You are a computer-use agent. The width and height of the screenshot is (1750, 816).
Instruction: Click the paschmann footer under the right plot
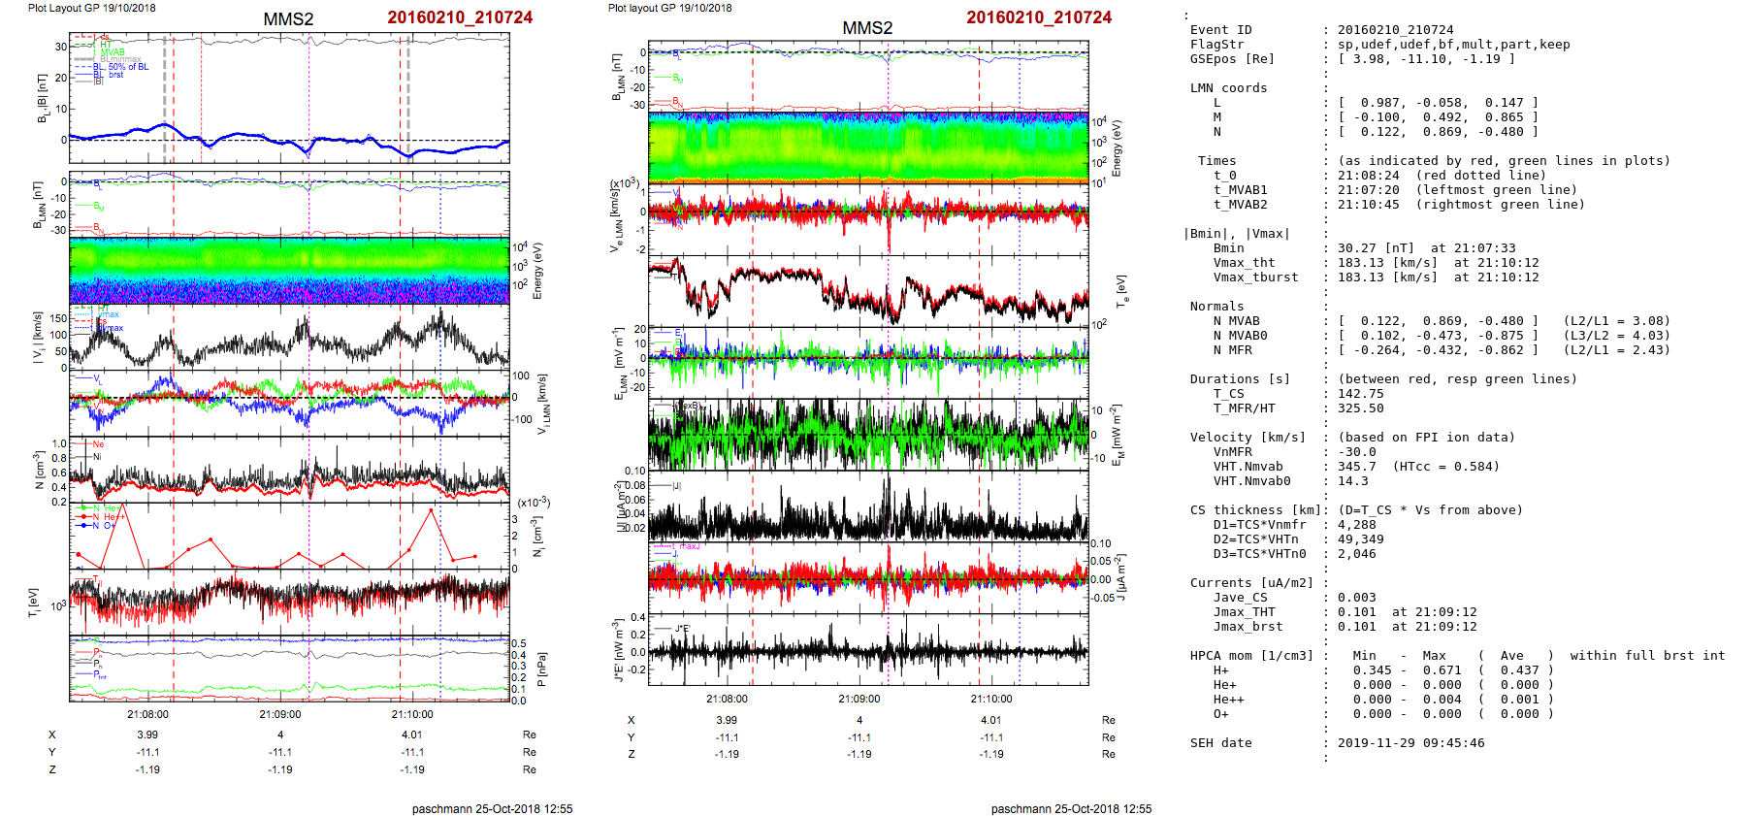[1071, 808]
